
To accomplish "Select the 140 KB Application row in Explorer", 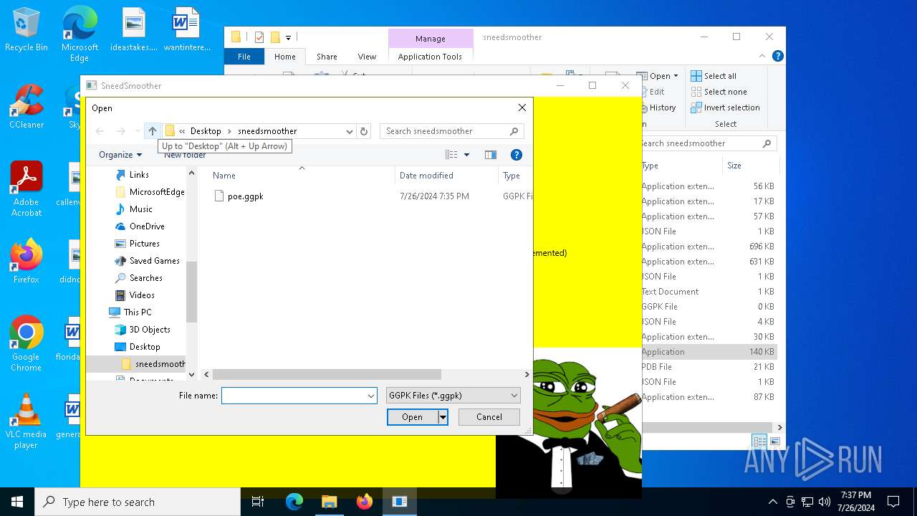I will 709,352.
